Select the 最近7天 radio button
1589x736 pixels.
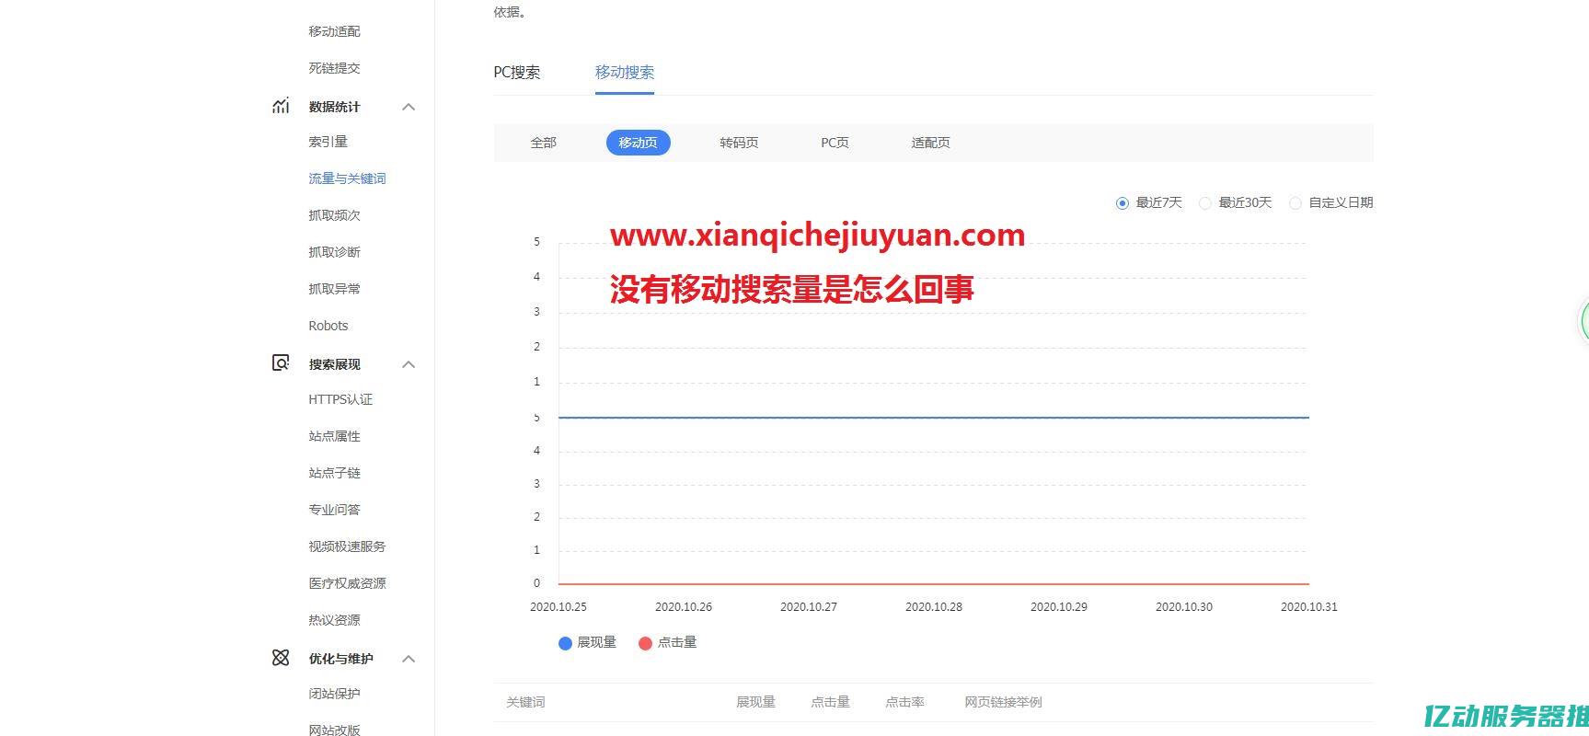[1122, 203]
